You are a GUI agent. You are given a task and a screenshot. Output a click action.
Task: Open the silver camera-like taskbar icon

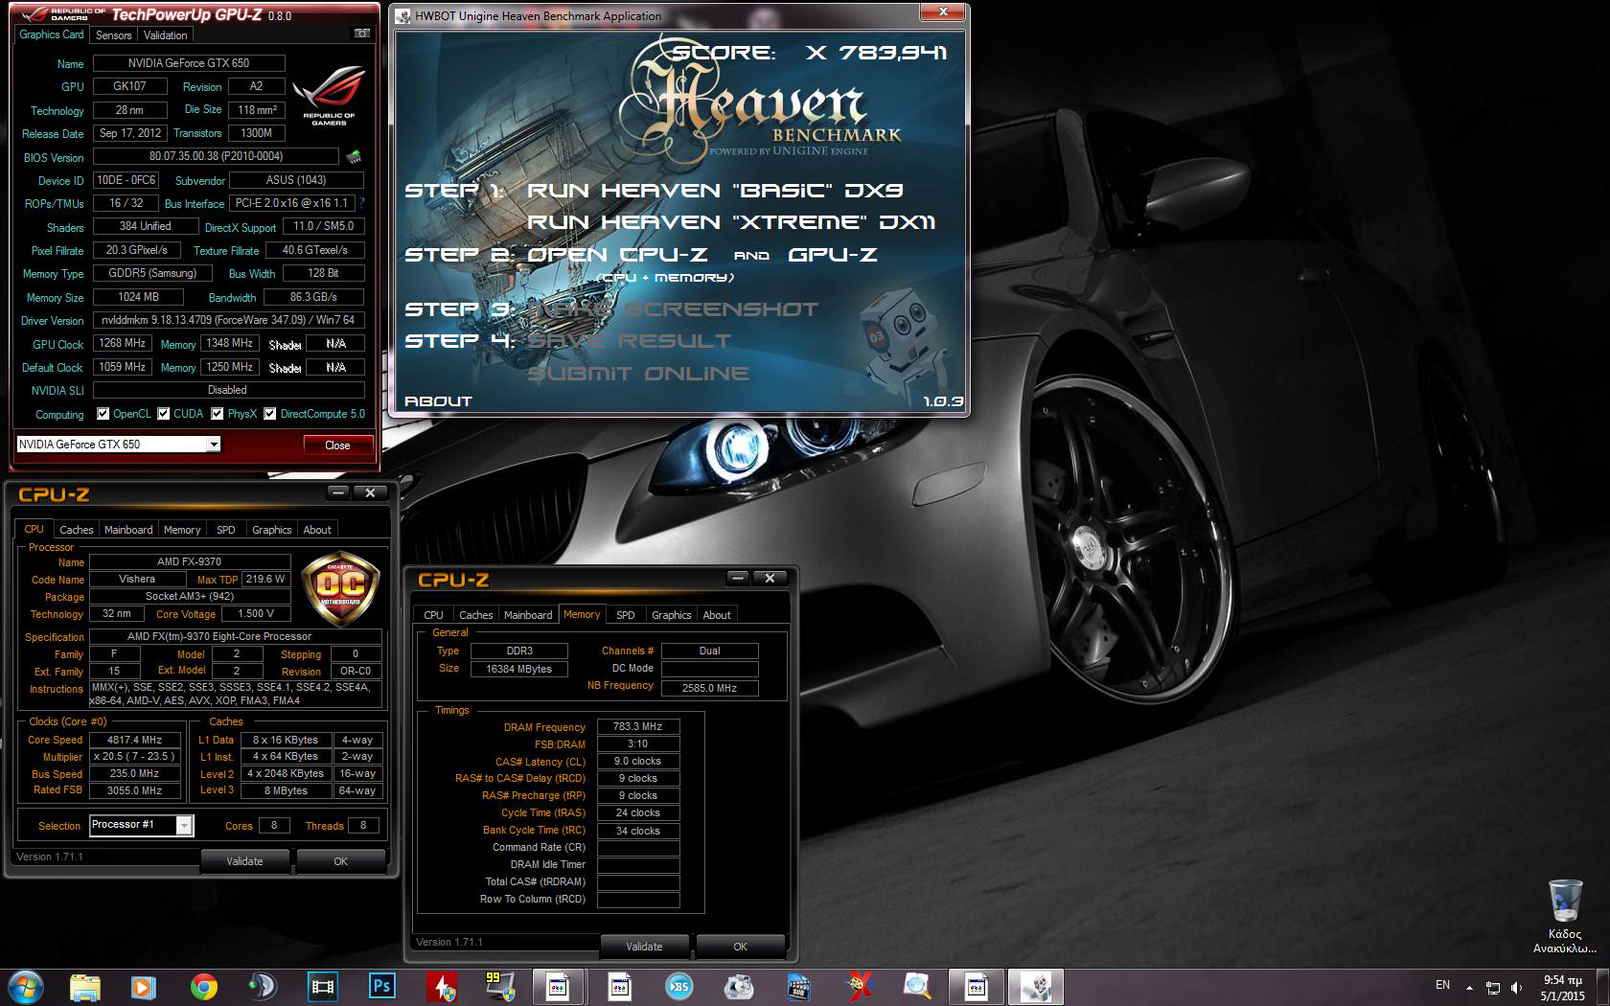(x=738, y=987)
